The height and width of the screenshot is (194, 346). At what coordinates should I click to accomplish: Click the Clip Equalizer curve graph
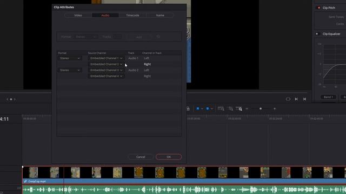click(335, 64)
